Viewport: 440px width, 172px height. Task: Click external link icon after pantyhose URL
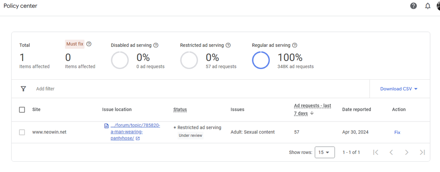pyautogui.click(x=137, y=139)
